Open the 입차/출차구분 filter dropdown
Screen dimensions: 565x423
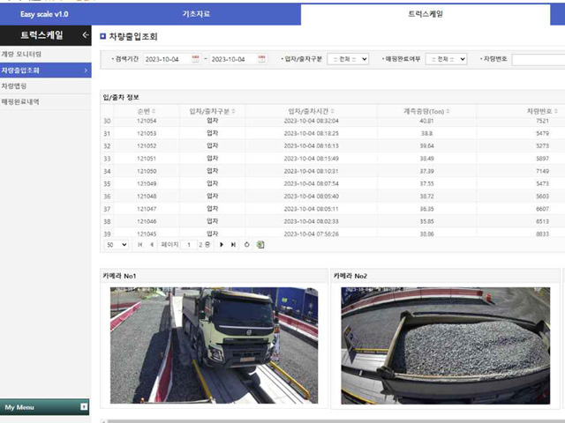click(347, 59)
